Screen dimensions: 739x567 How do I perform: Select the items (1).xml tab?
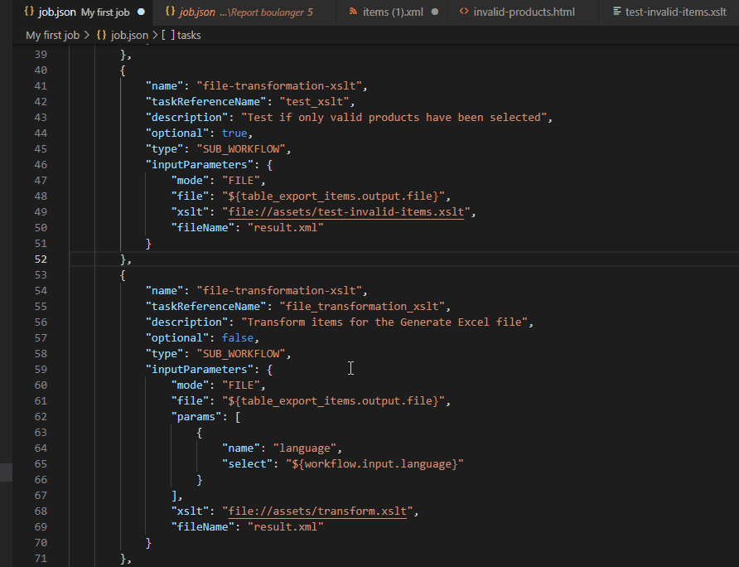pos(394,12)
